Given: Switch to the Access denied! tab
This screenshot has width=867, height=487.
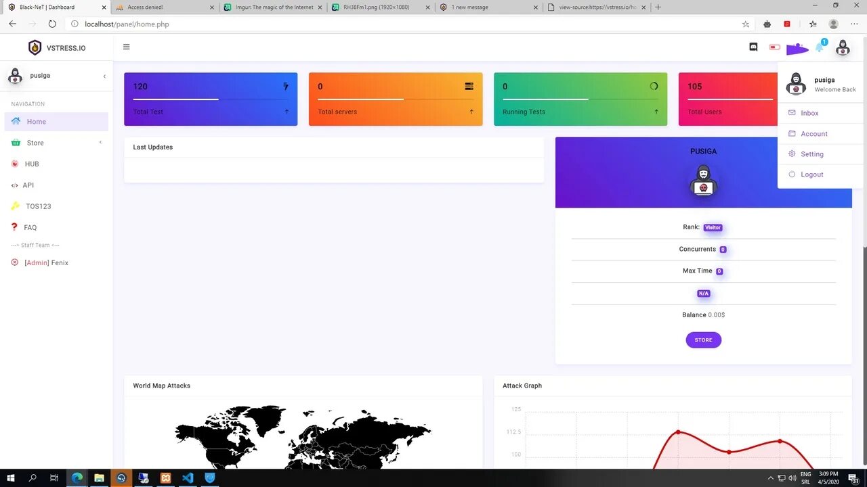Looking at the screenshot, I should [164, 7].
